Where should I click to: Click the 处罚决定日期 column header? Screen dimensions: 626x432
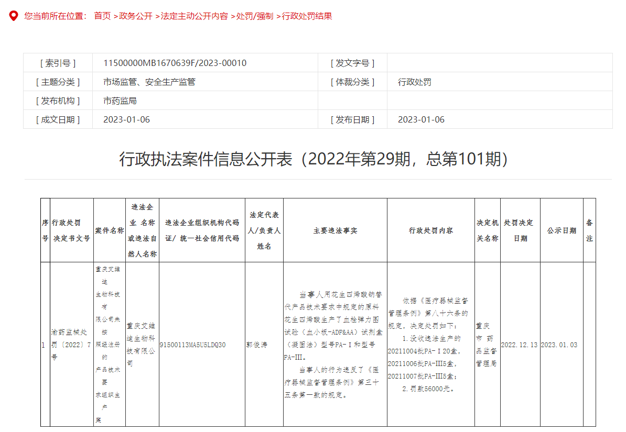pyautogui.click(x=520, y=230)
